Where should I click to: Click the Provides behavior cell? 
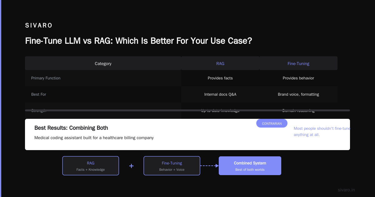(298, 78)
